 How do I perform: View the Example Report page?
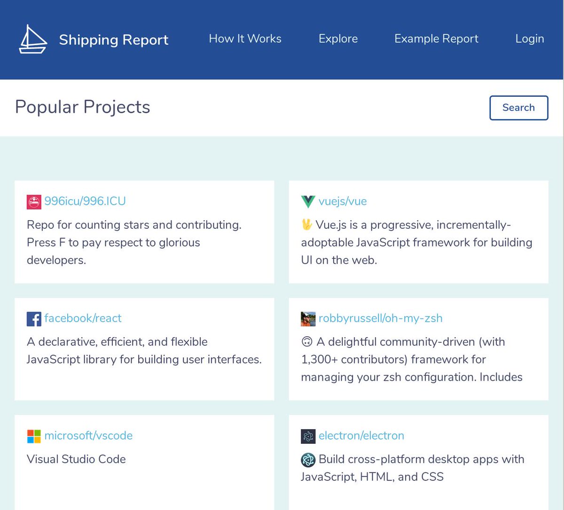pyautogui.click(x=436, y=39)
